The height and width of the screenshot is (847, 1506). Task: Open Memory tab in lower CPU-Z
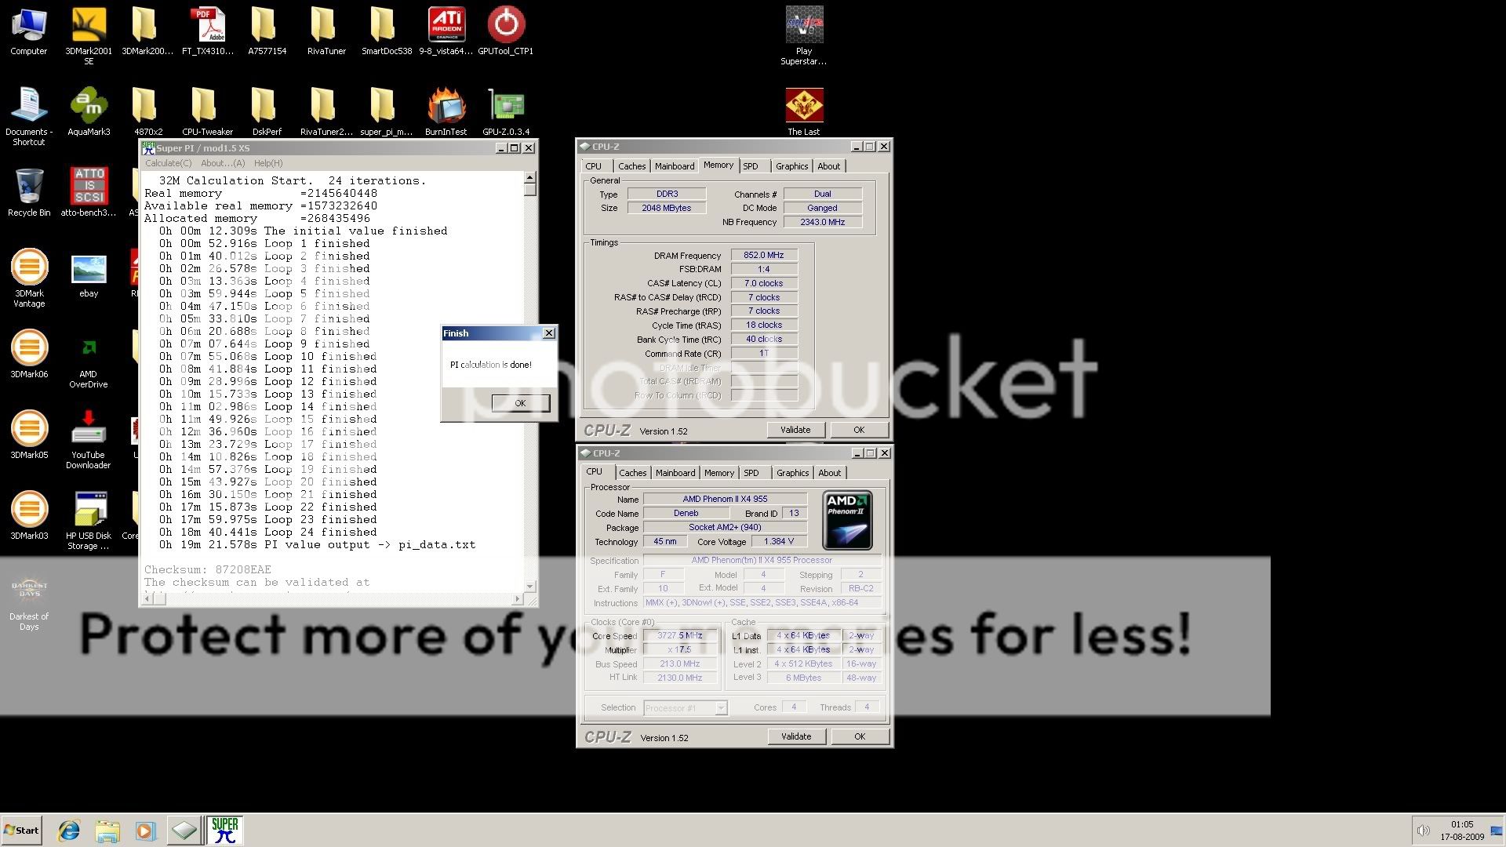coord(718,473)
